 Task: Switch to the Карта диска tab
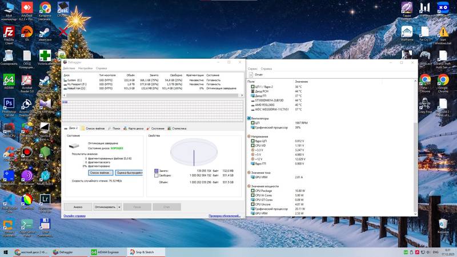pyautogui.click(x=135, y=128)
